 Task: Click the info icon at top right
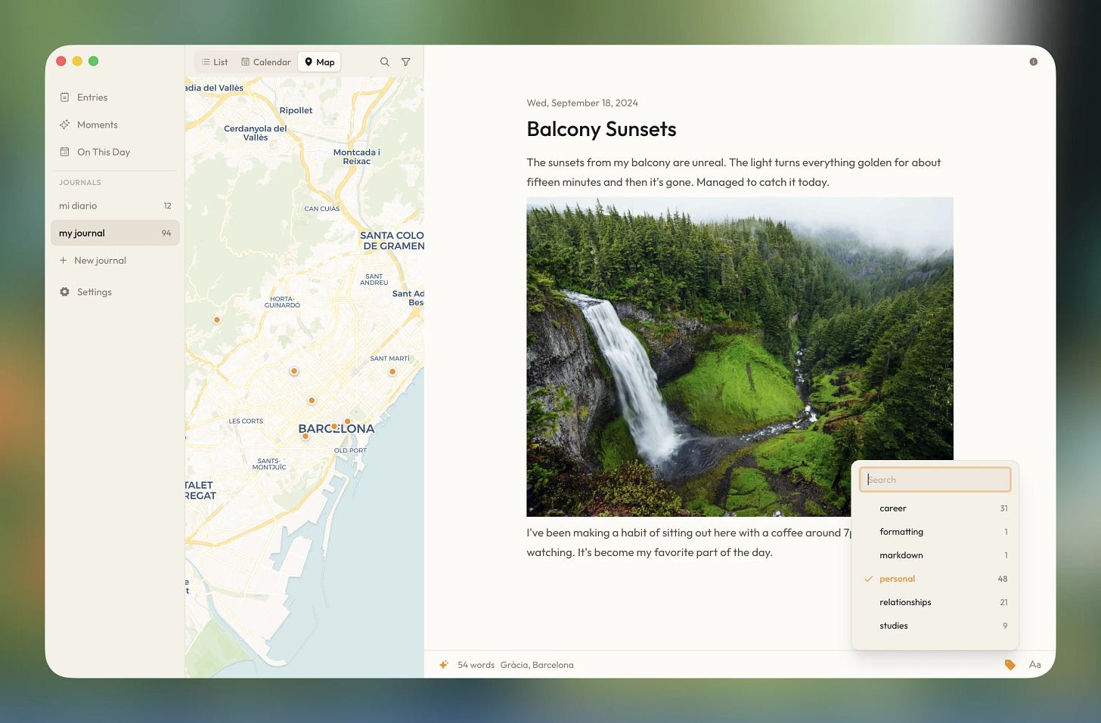(x=1034, y=61)
